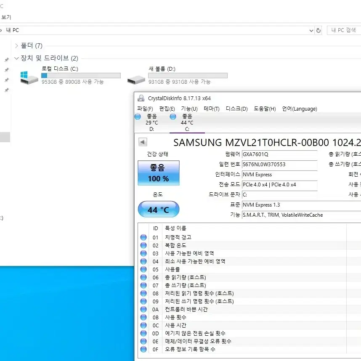Click the ID column header

155,228
